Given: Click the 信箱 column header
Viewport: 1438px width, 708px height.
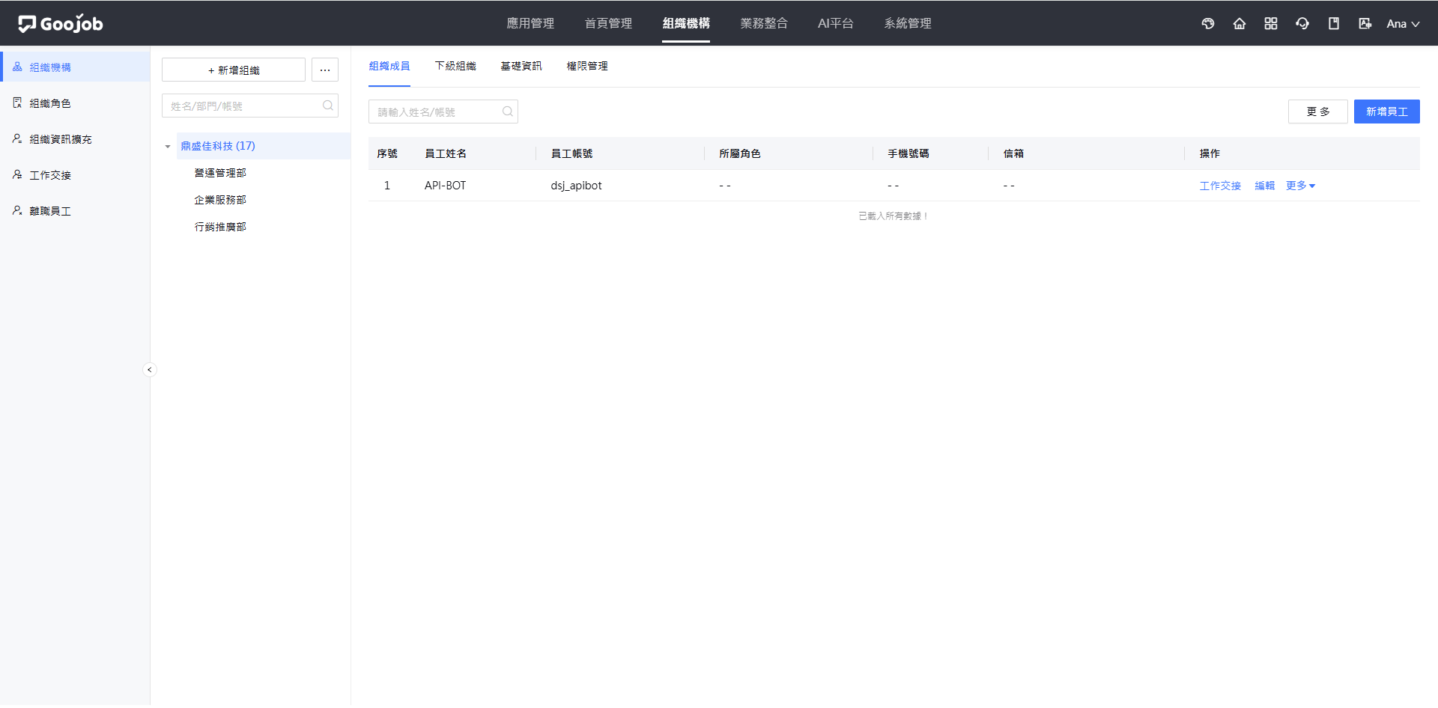Looking at the screenshot, I should tap(1013, 153).
